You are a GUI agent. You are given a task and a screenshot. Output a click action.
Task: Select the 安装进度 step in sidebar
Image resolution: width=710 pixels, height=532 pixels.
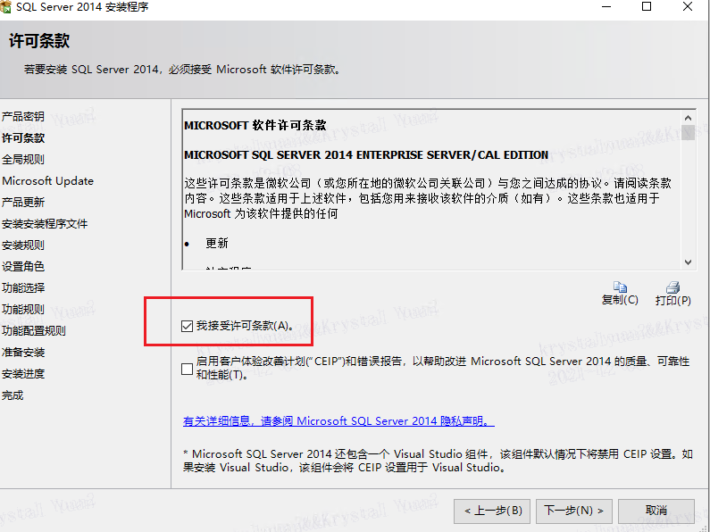click(22, 374)
